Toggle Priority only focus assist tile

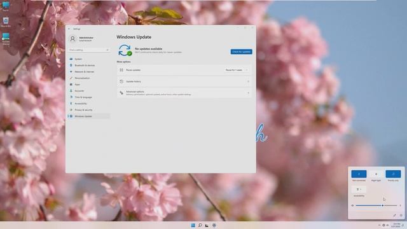393,174
